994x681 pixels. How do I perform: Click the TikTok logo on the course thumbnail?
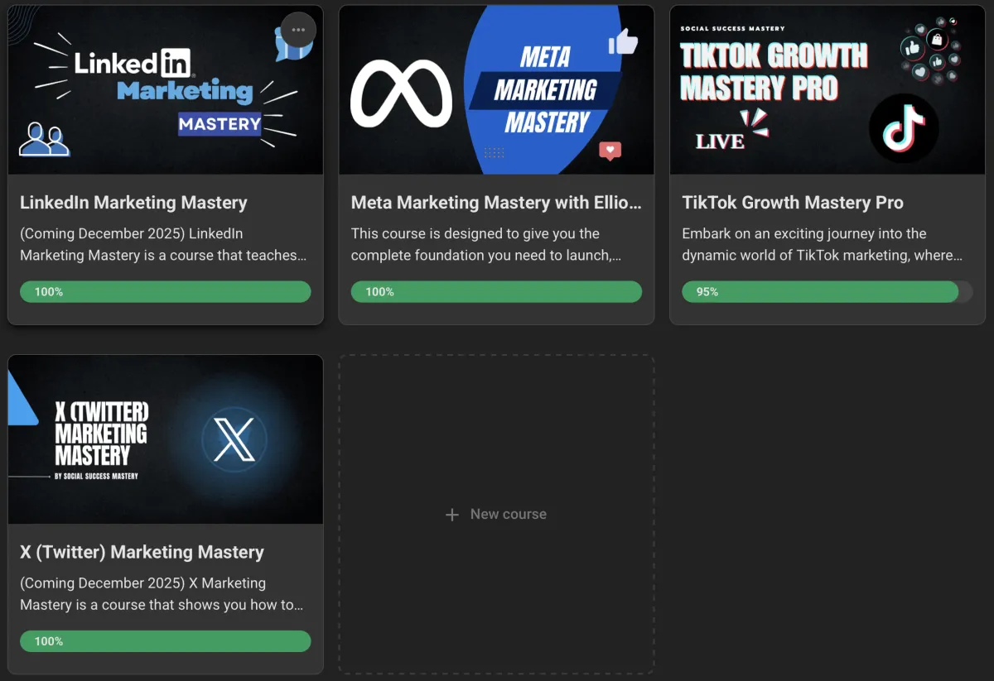point(903,128)
